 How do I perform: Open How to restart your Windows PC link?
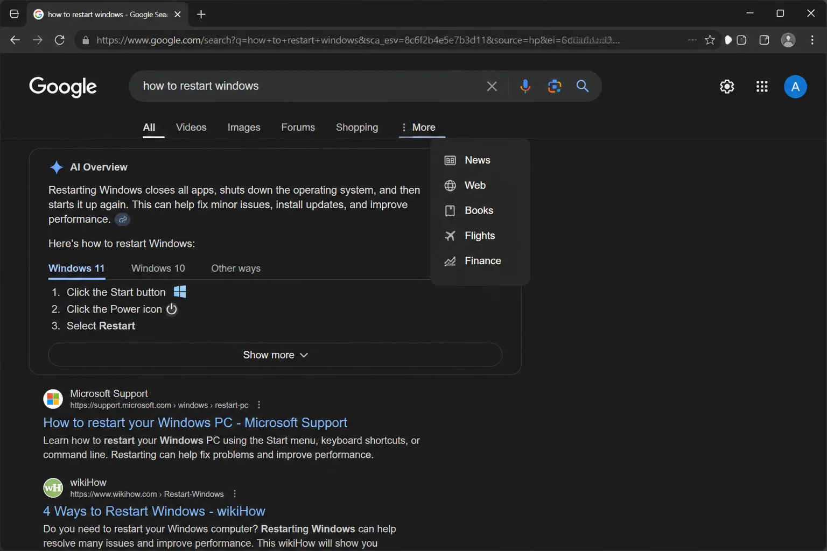[x=195, y=423]
